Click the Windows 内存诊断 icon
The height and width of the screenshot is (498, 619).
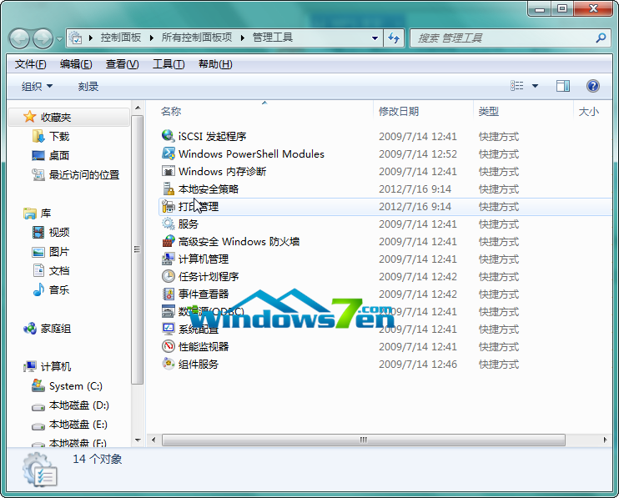[168, 171]
